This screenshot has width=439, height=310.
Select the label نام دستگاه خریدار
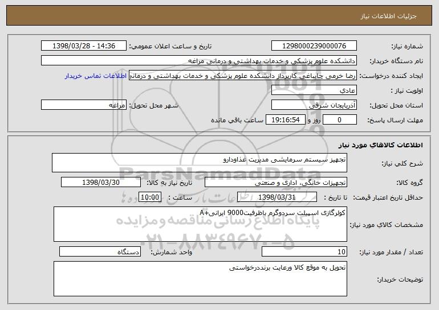tap(396, 61)
